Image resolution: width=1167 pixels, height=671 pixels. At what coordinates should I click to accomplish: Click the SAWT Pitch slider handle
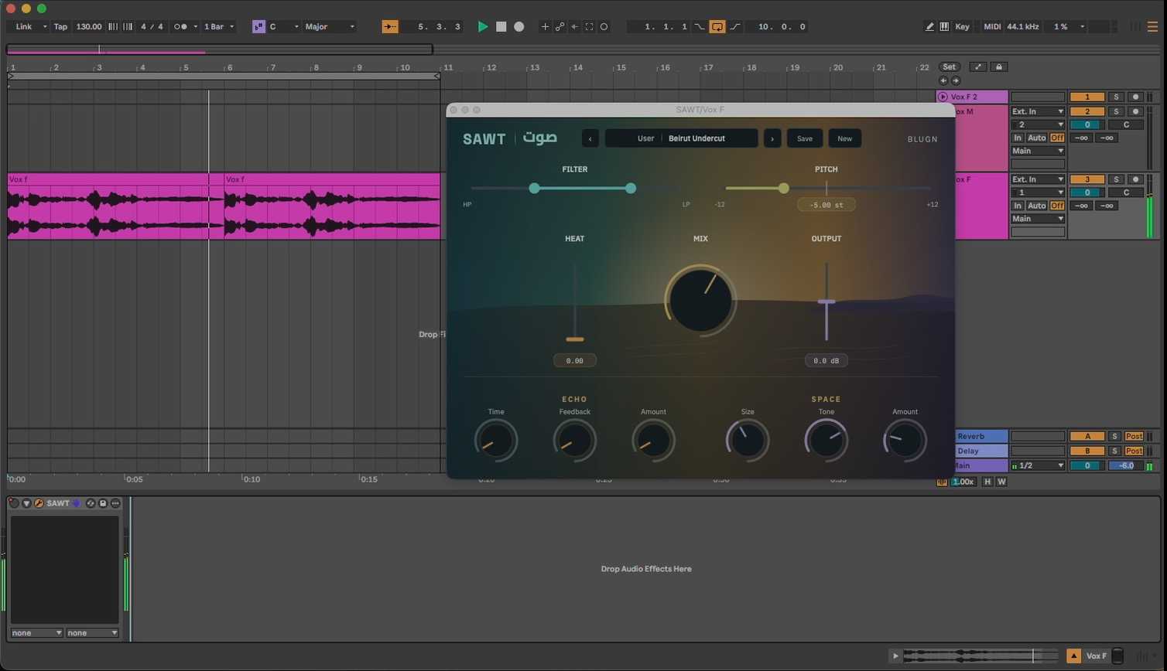click(x=784, y=189)
